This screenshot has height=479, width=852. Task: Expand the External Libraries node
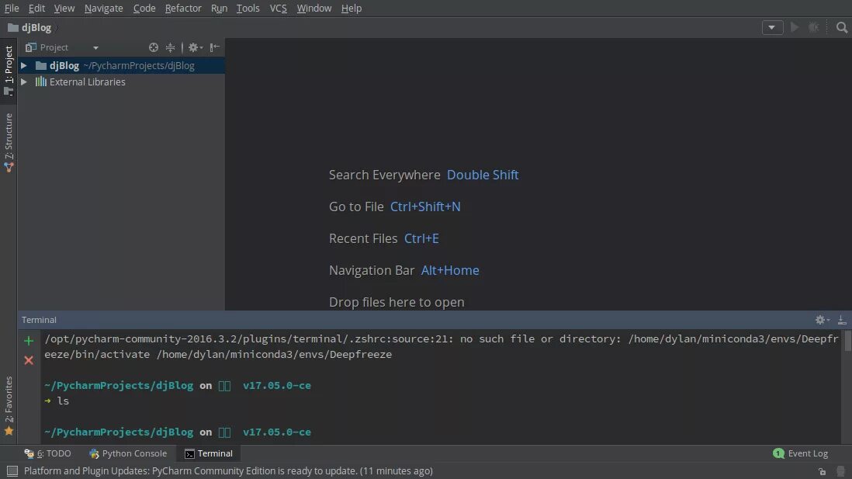tap(24, 82)
